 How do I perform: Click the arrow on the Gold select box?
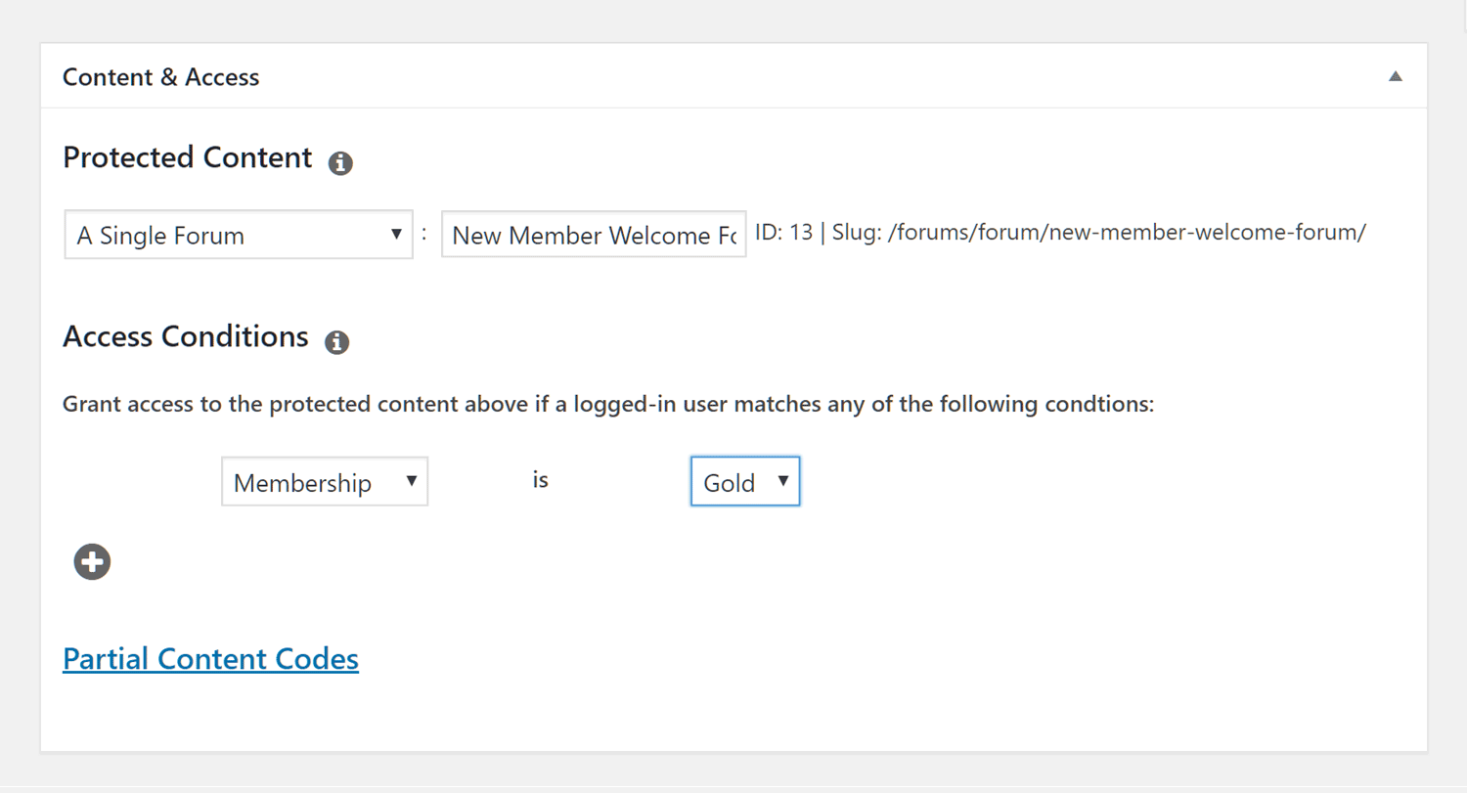[782, 480]
